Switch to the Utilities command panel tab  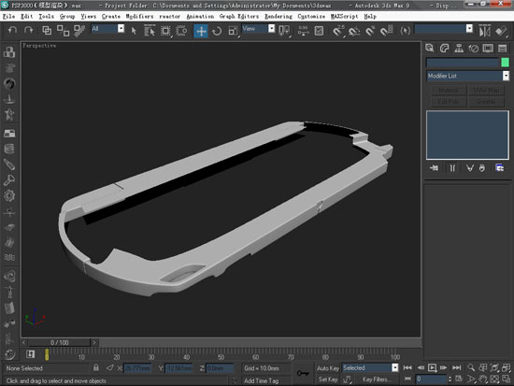point(502,49)
